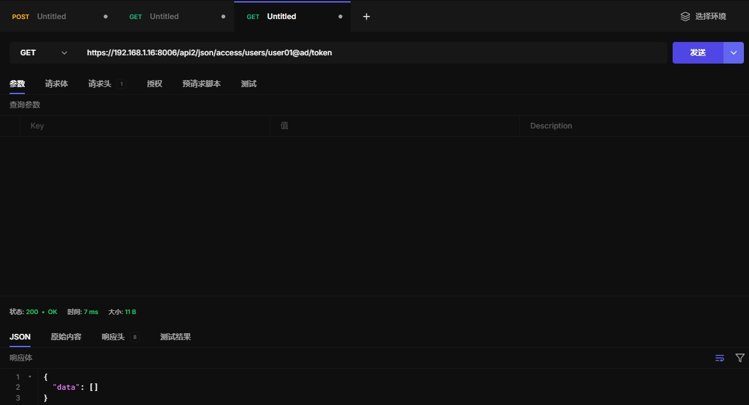Image resolution: width=749 pixels, height=405 pixels.
Task: View the 响应头 response tab
Action: click(x=113, y=337)
